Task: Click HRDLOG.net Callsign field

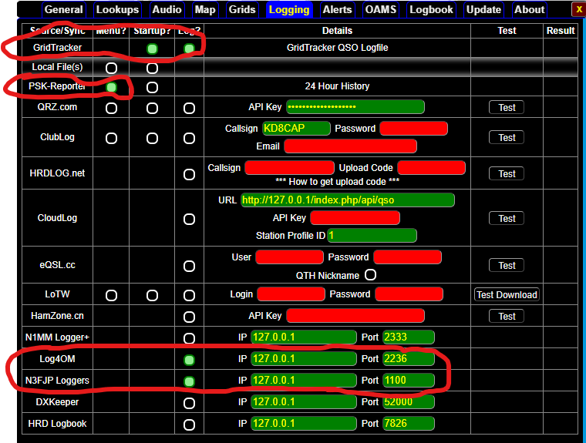Action: (x=290, y=168)
